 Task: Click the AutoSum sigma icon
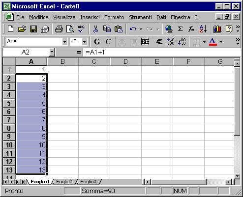click(180, 29)
